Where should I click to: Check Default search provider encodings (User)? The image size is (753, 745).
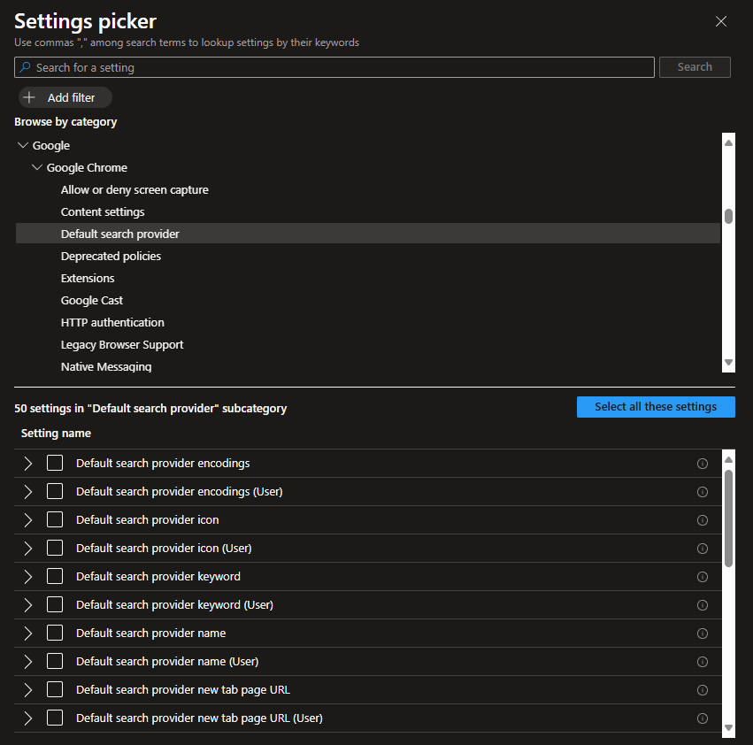click(55, 491)
